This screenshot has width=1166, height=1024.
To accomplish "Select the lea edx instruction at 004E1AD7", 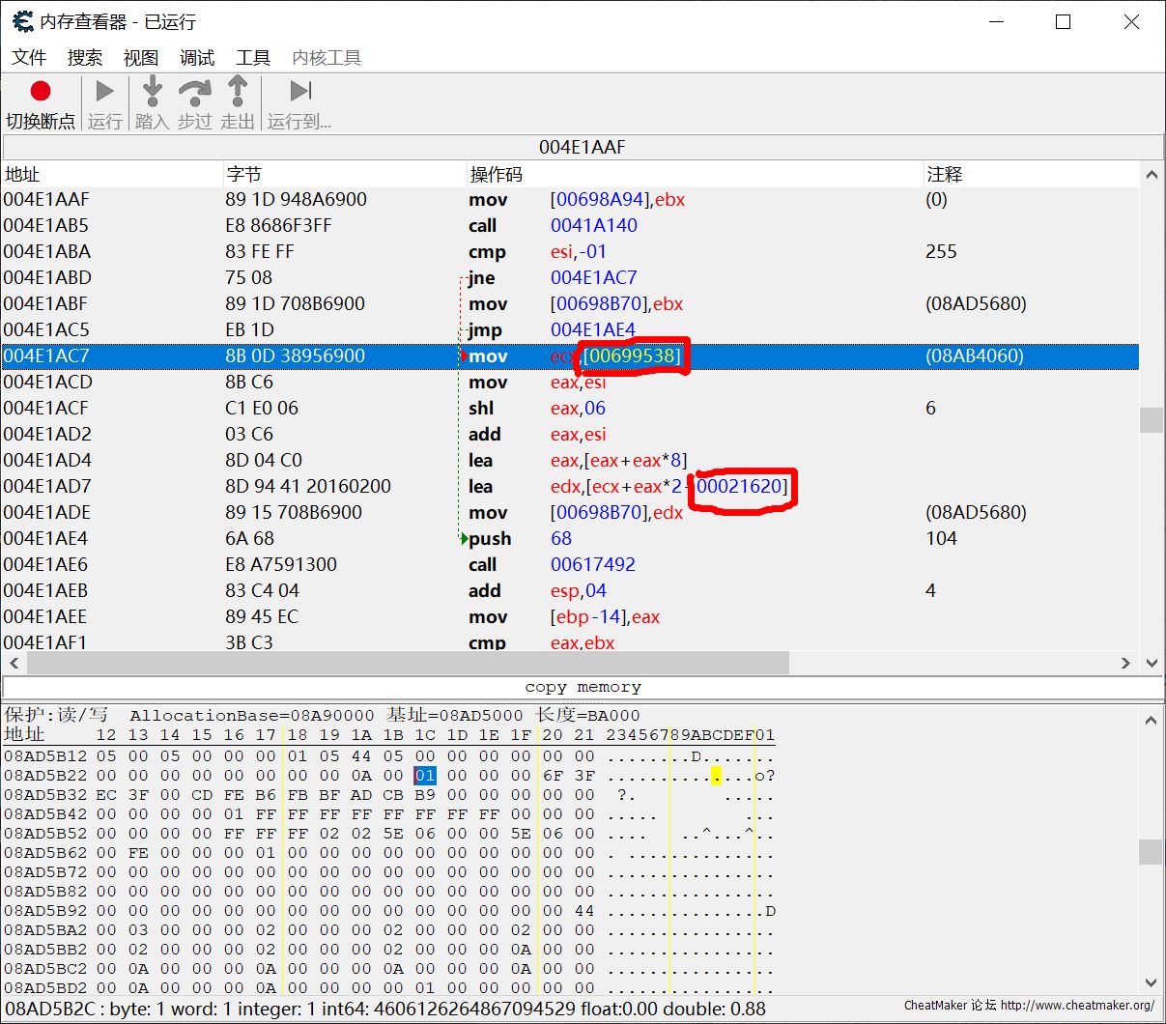I will tap(481, 486).
